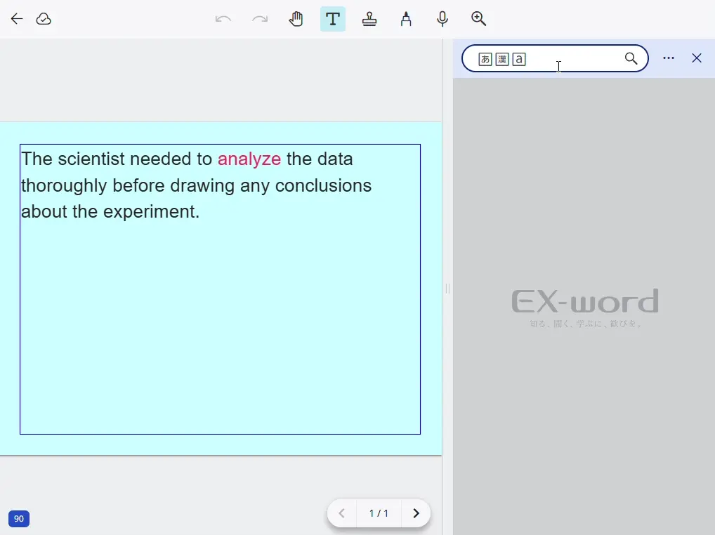Click the redo arrow
Screen dimensions: 715x535
(x=260, y=19)
